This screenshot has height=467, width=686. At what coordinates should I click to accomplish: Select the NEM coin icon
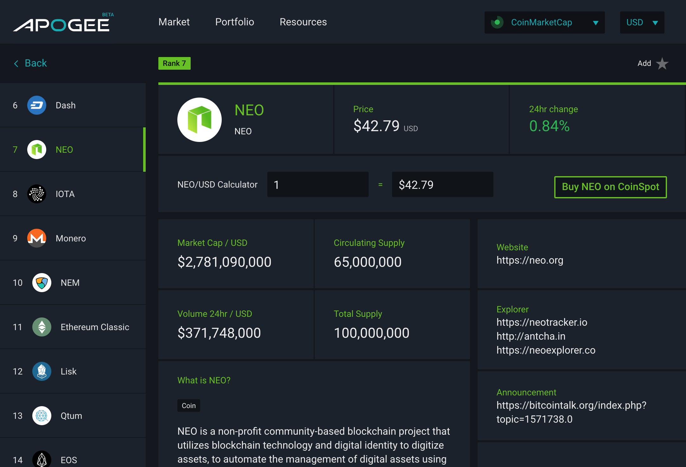pos(41,283)
